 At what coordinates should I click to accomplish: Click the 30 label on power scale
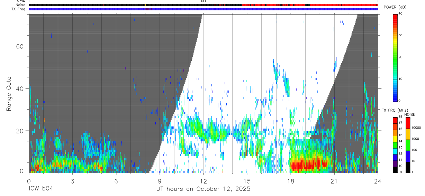pyautogui.click(x=401, y=35)
